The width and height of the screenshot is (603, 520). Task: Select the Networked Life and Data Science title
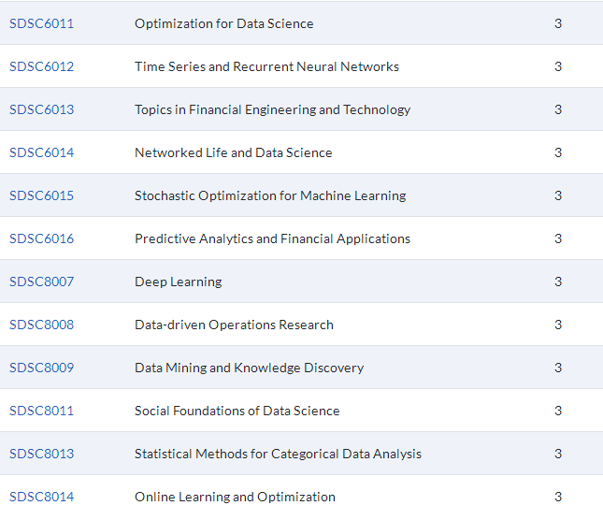tap(234, 152)
